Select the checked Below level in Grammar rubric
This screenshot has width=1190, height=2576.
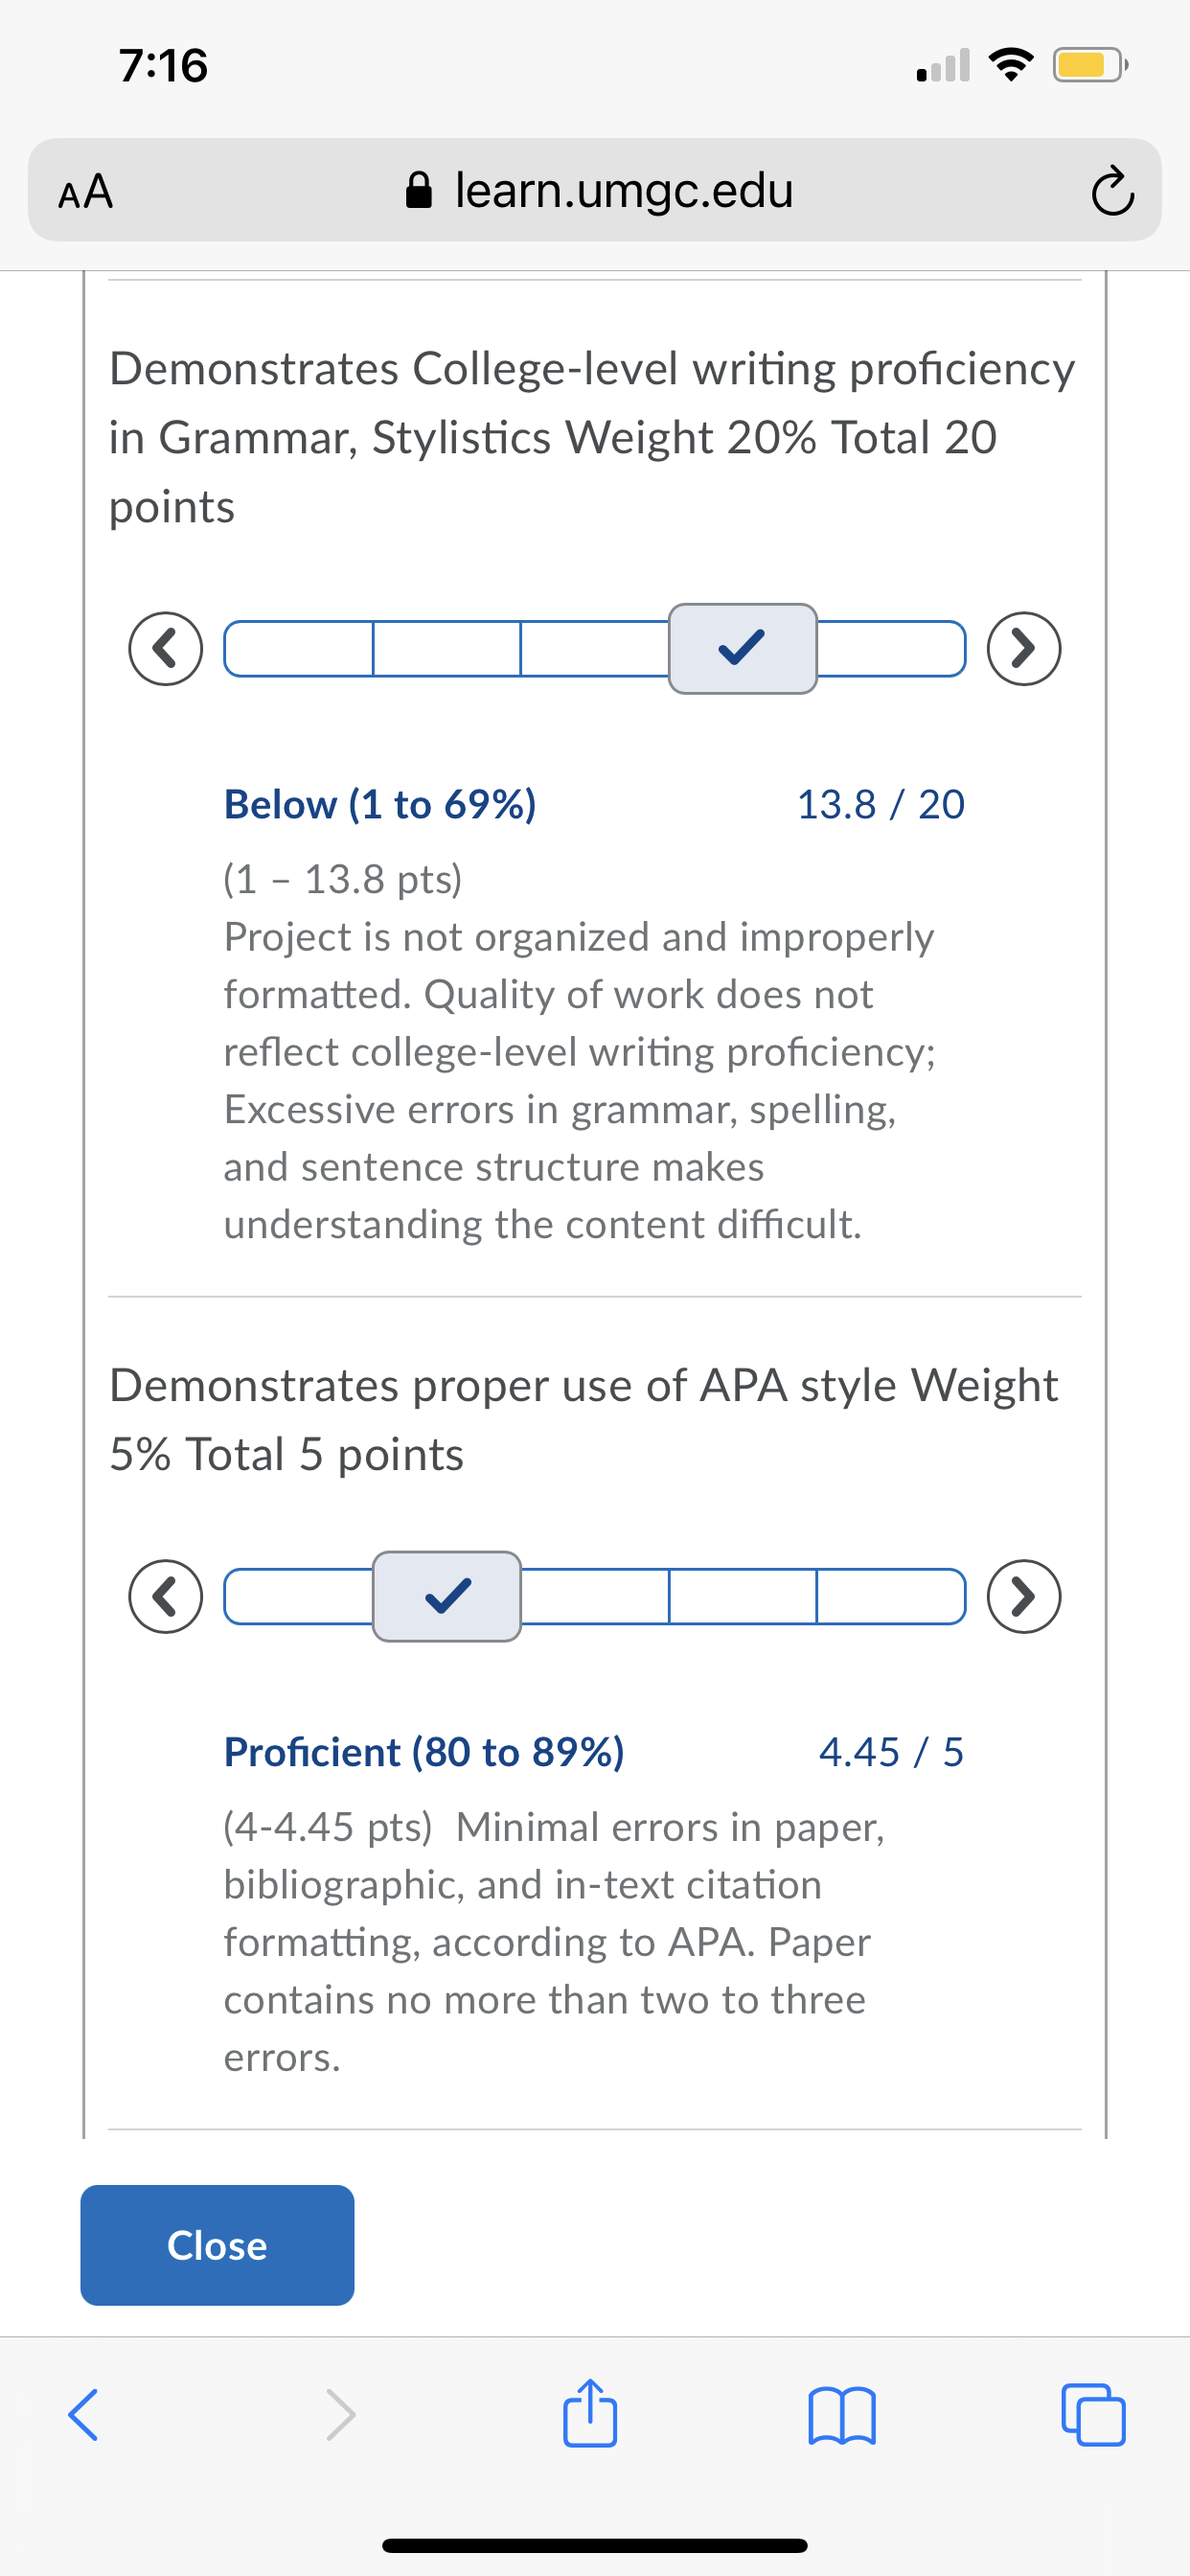point(743,648)
